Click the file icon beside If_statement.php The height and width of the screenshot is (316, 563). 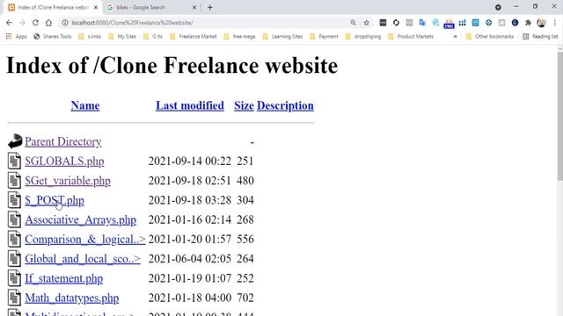[x=14, y=278]
